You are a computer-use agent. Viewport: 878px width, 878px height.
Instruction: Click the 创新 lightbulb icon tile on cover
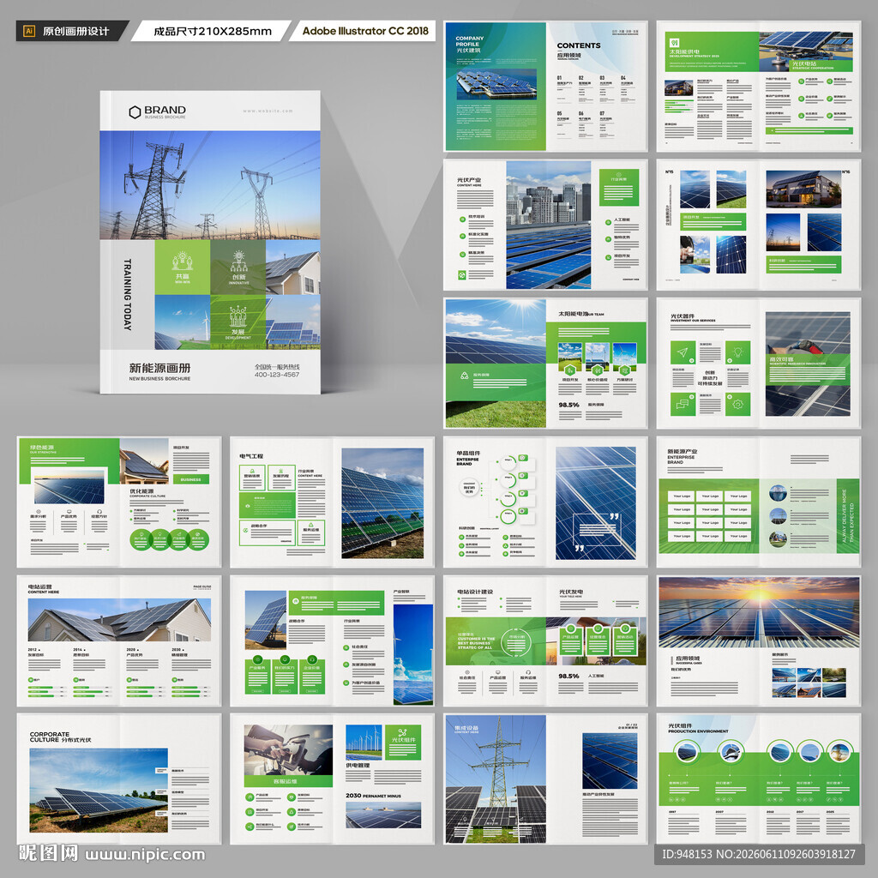238,268
